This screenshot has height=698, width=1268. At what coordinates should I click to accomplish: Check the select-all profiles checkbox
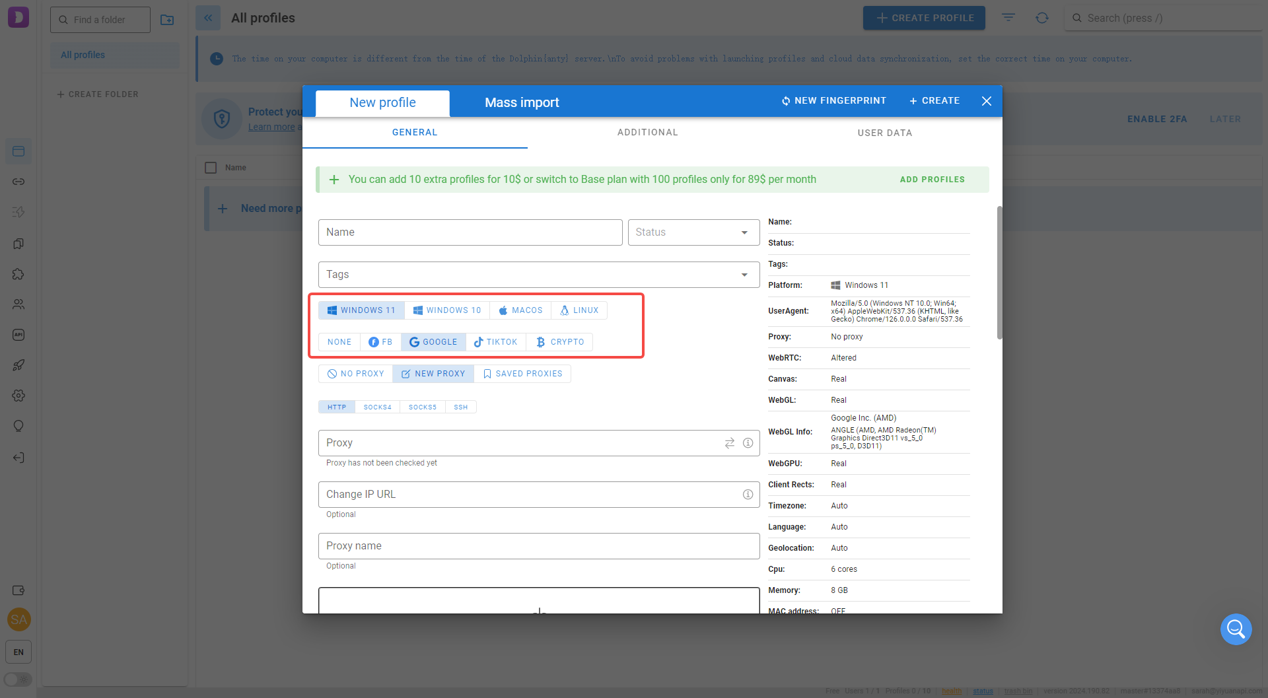point(211,168)
